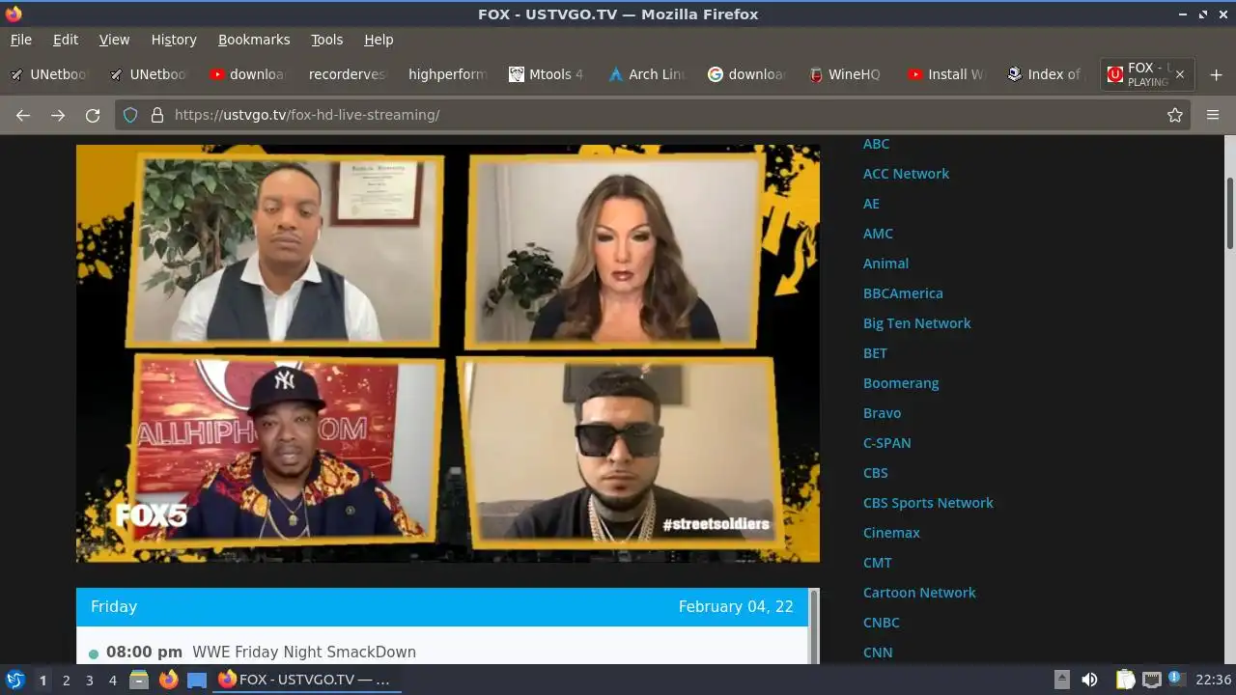Image resolution: width=1236 pixels, height=695 pixels.
Task: Open the AMC channel link
Action: point(878,234)
